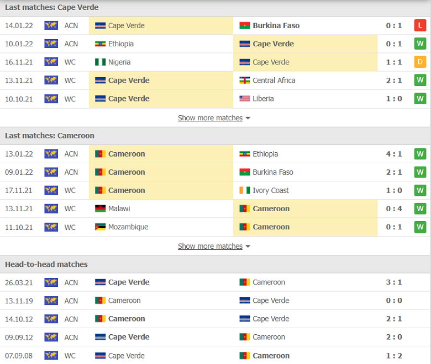Click the red L result badge
This screenshot has height=364, width=431.
[420, 25]
